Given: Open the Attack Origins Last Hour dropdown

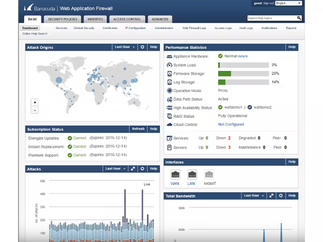Looking at the screenshot, I should [125, 47].
